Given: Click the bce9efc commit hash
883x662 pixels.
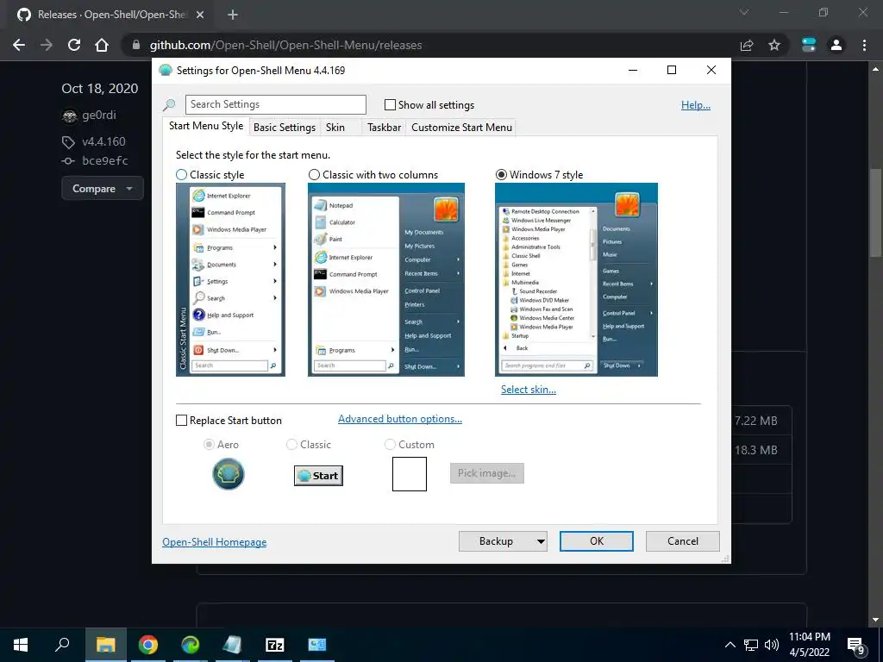Looking at the screenshot, I should point(104,161).
